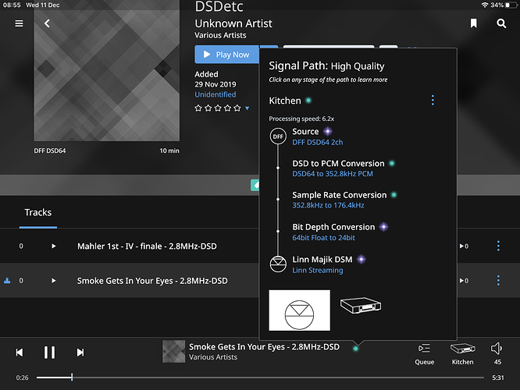520x390 pixels.
Task: Click the Linn device illustration in popup
Action: pyautogui.click(x=361, y=305)
